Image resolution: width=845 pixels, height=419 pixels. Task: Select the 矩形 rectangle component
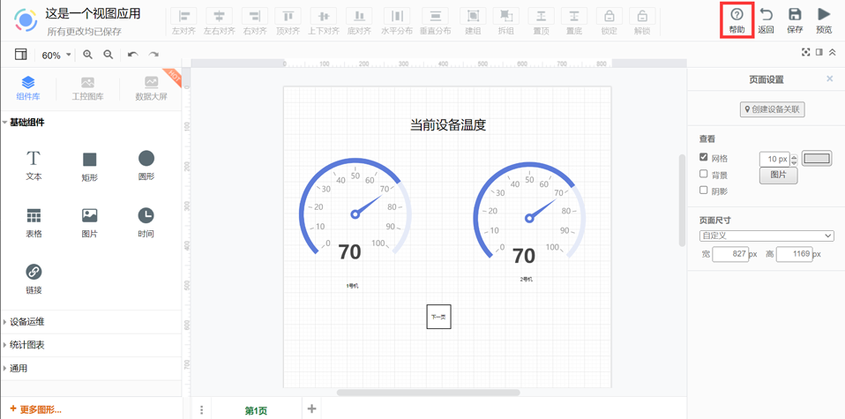(x=89, y=159)
